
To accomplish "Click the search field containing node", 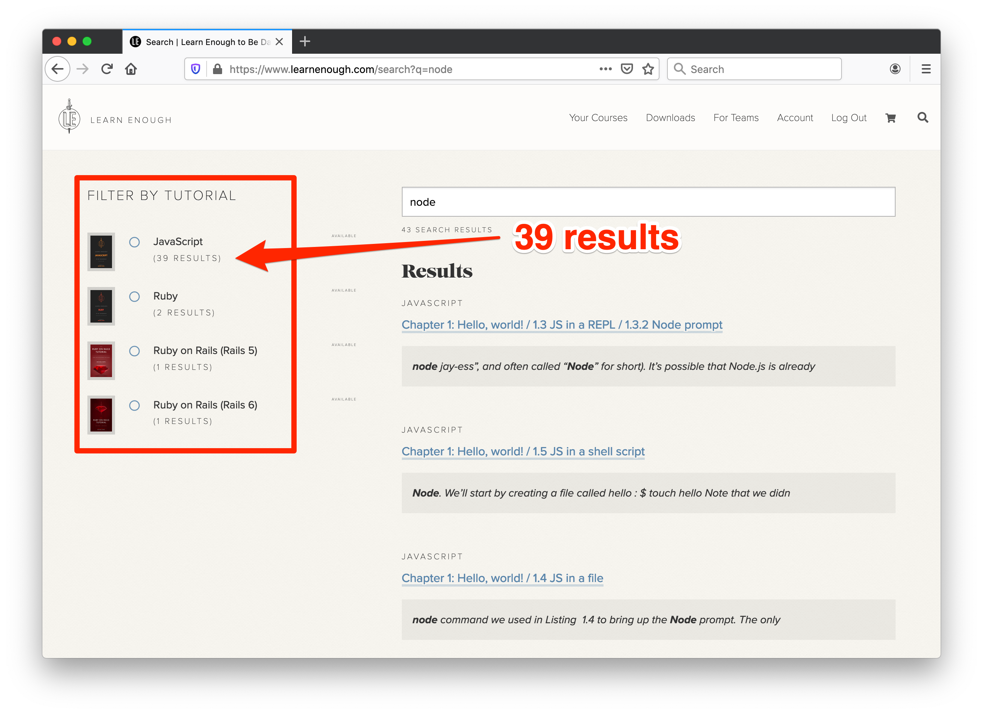I will 648,202.
